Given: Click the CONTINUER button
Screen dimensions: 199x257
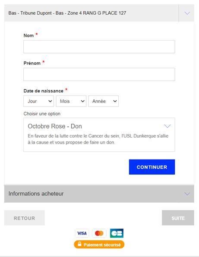Looking at the screenshot, I should point(152,167).
